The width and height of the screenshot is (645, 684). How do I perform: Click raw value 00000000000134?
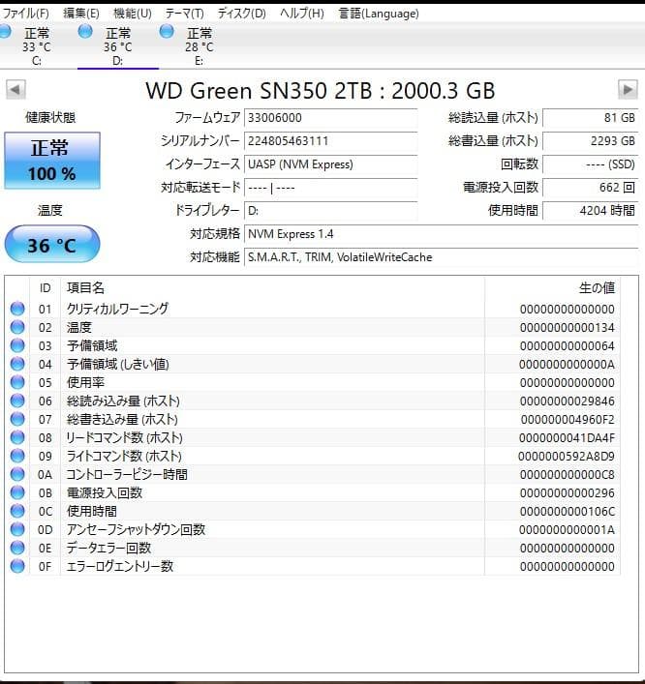coord(568,328)
